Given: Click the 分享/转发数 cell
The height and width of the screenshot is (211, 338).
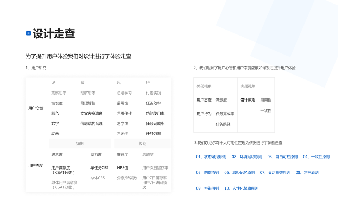Looking at the screenshot, I should 127,178.
